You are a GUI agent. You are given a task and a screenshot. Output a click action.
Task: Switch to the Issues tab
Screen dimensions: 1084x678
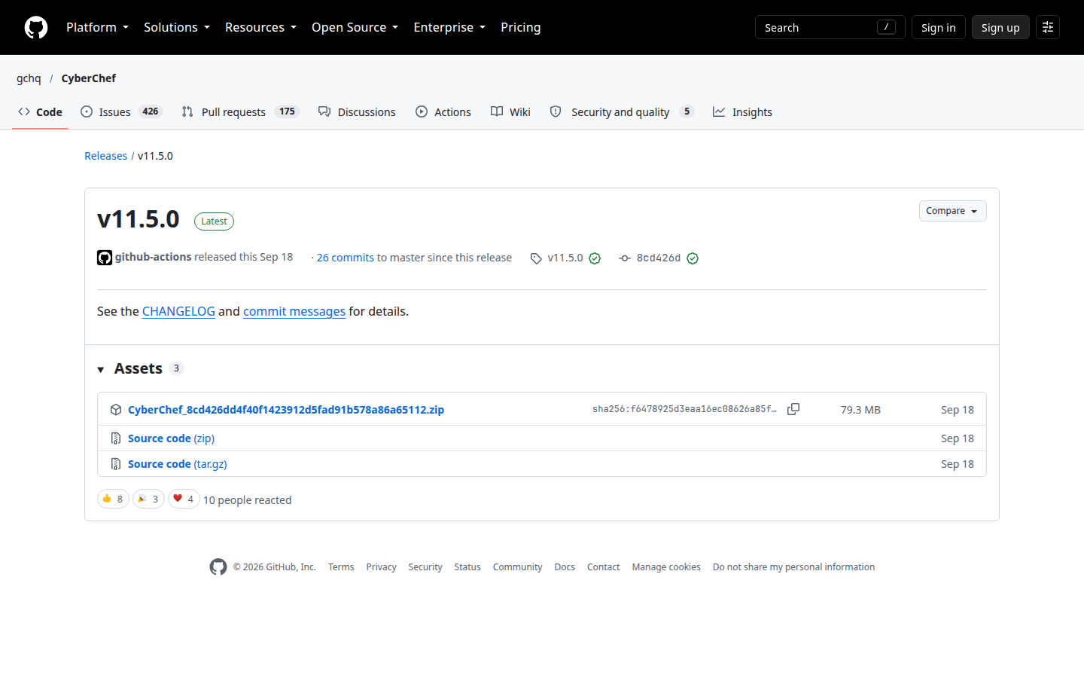[x=121, y=111]
